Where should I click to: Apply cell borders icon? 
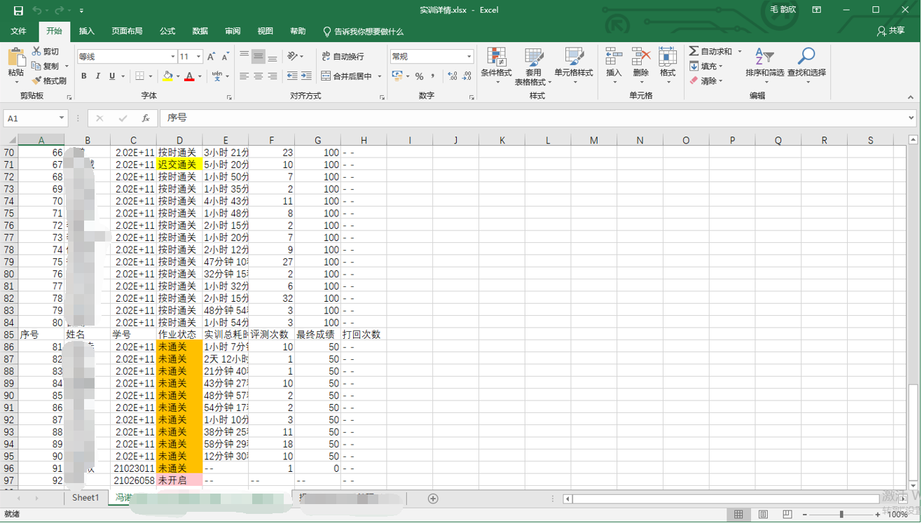pyautogui.click(x=139, y=76)
